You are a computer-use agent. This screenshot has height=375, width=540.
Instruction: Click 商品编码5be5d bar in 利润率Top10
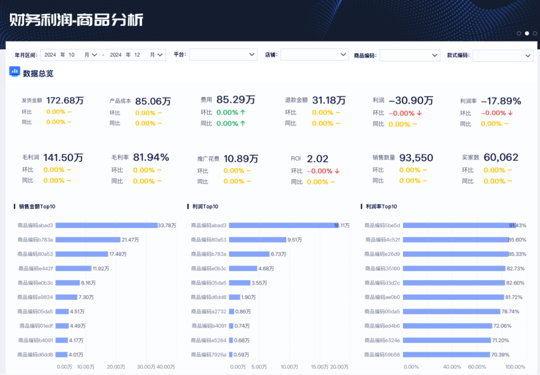tap(459, 225)
